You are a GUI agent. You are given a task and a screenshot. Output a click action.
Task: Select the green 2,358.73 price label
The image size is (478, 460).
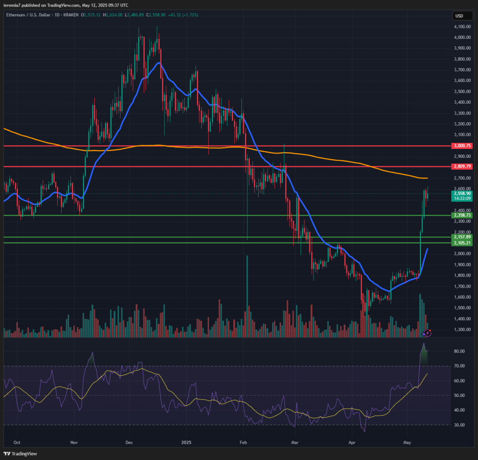click(462, 215)
